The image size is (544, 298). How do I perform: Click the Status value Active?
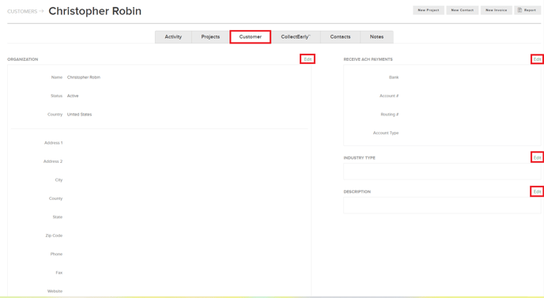click(73, 96)
